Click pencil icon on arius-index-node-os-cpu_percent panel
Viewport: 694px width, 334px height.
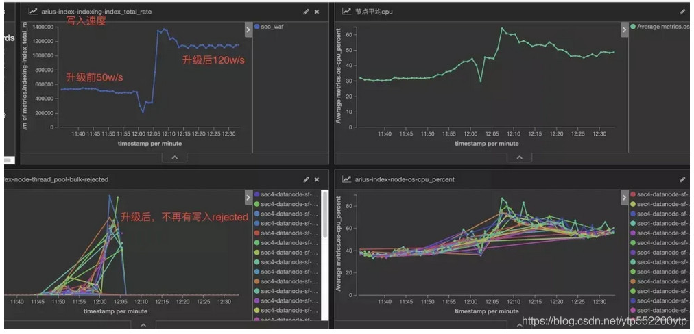pos(682,180)
